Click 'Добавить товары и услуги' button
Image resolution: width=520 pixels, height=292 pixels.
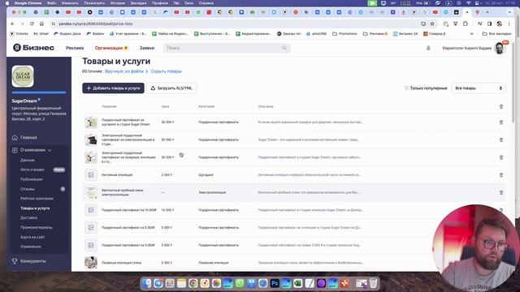tap(113, 88)
